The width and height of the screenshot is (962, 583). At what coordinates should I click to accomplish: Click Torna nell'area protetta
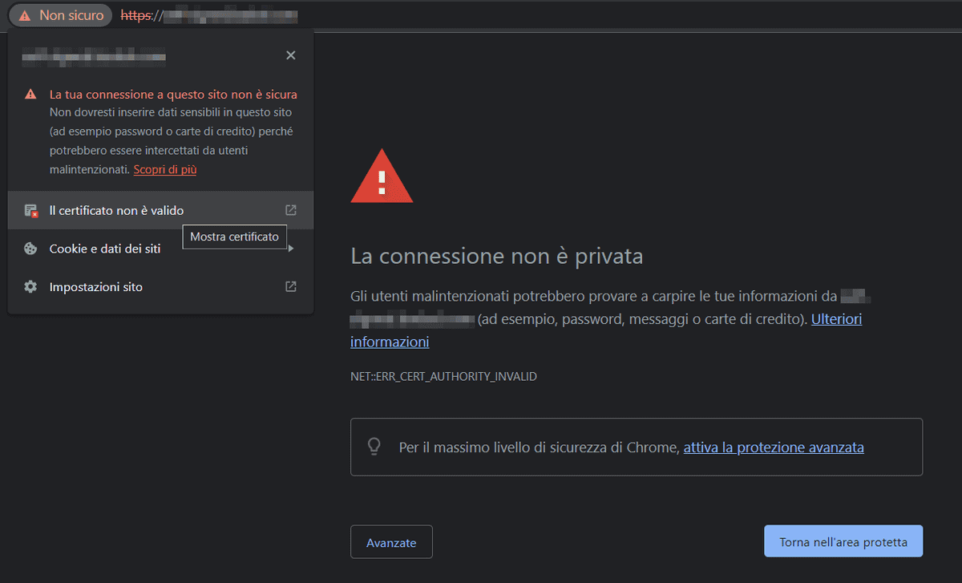click(x=843, y=540)
